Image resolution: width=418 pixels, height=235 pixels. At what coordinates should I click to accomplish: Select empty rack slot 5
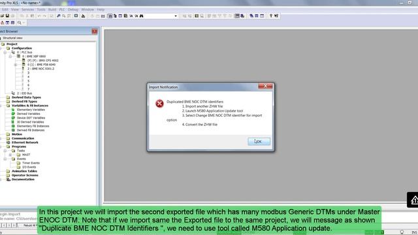coord(28,81)
